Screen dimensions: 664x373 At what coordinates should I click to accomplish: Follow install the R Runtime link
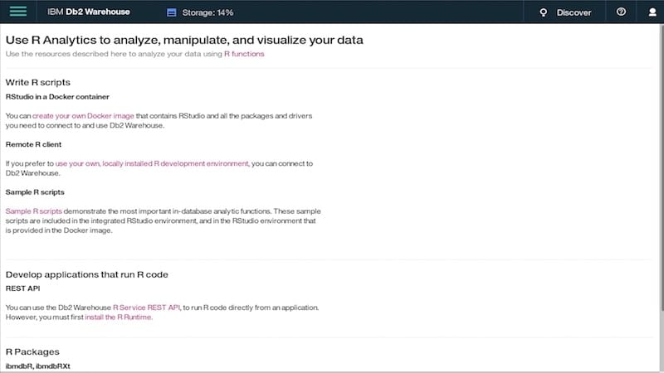(x=118, y=317)
